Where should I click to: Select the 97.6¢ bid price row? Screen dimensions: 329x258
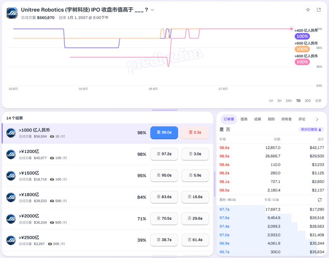click(271, 218)
